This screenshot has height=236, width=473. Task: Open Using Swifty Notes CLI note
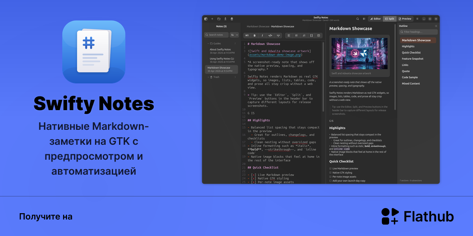point(222,60)
